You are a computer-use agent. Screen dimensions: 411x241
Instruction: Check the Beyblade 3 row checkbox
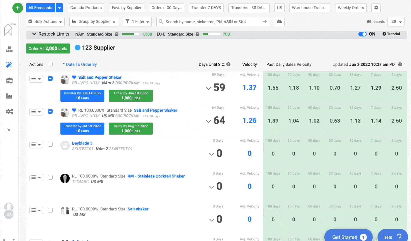coord(50,144)
